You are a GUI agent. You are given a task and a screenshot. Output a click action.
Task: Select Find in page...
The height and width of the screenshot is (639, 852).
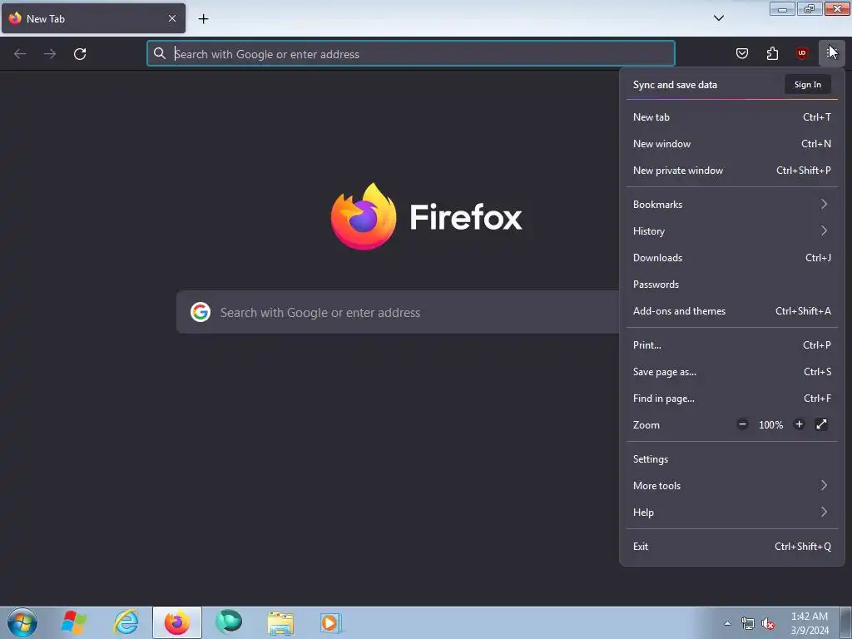tap(732, 399)
